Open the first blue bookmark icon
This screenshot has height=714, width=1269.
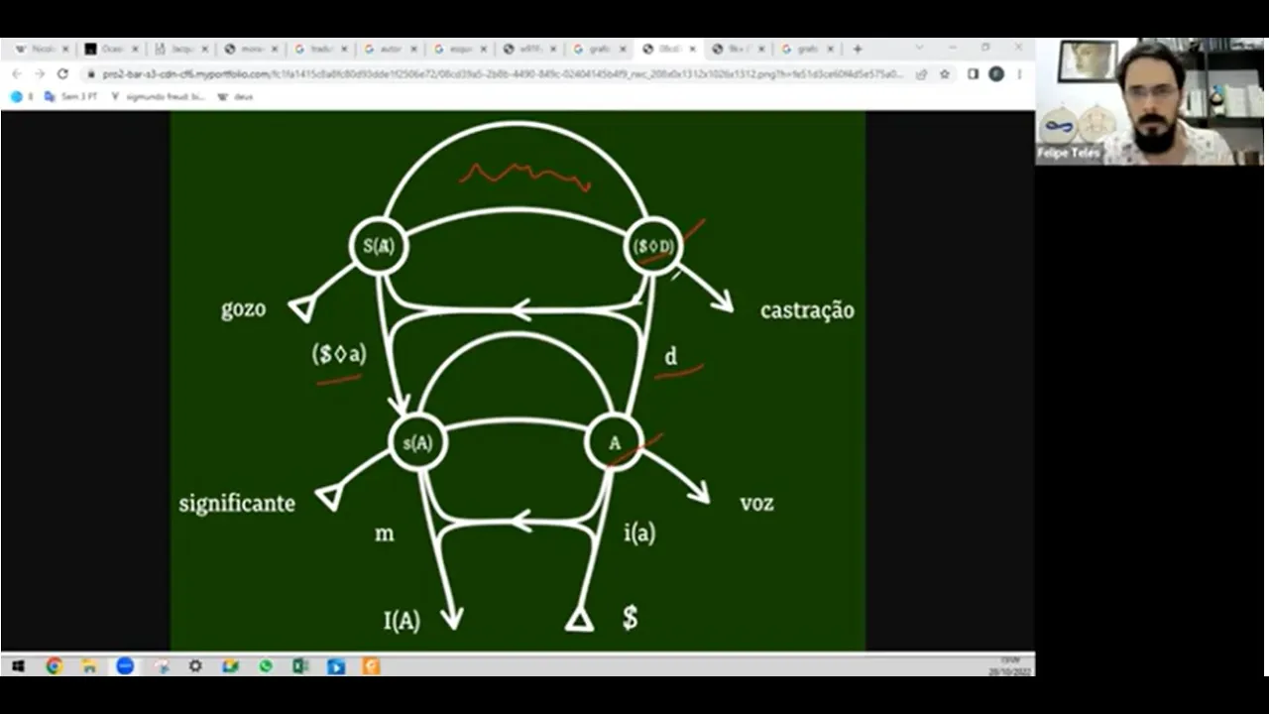[x=16, y=97]
